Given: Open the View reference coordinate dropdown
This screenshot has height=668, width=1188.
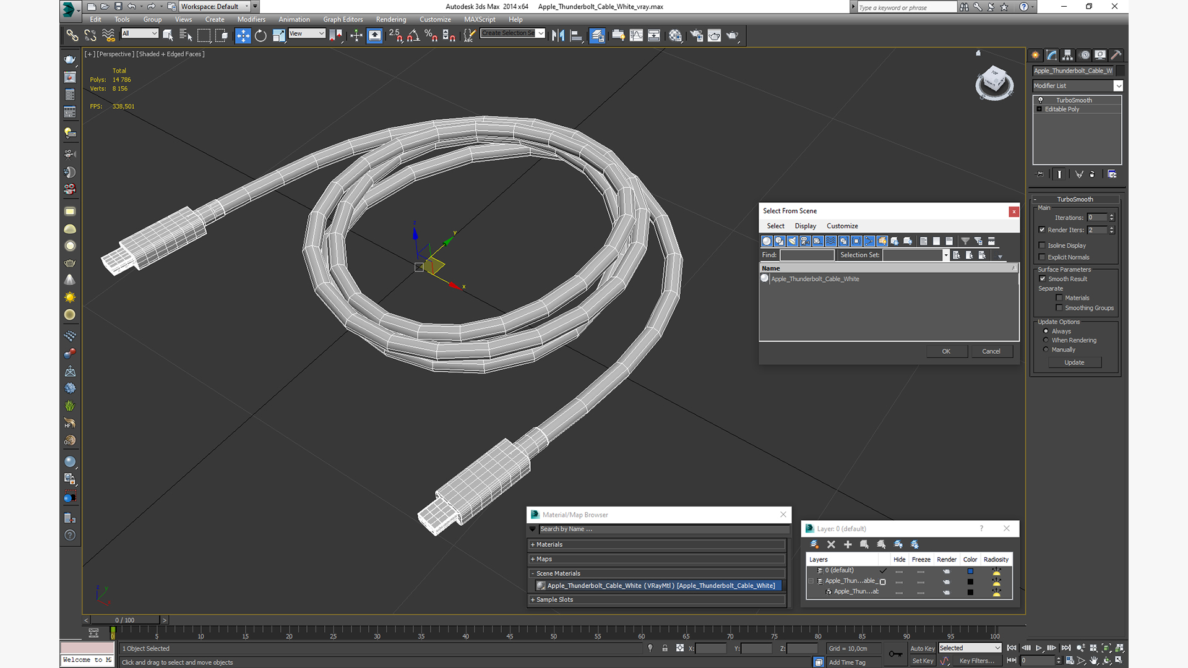Looking at the screenshot, I should click(x=307, y=33).
